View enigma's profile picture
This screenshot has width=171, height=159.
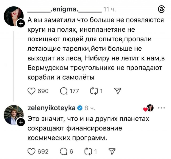[x=13, y=17]
